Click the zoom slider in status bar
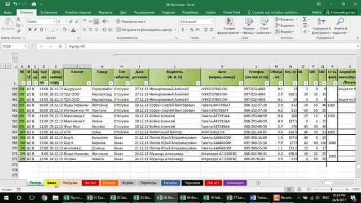Viewport: 361px width, 203px height. [x=332, y=189]
